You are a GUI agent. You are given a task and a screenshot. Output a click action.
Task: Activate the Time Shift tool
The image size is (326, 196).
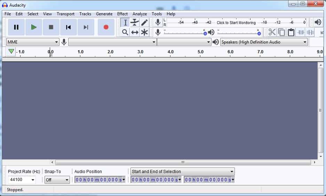[135, 32]
